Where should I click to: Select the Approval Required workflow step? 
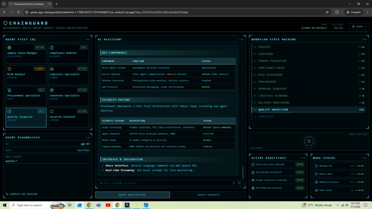309,89
